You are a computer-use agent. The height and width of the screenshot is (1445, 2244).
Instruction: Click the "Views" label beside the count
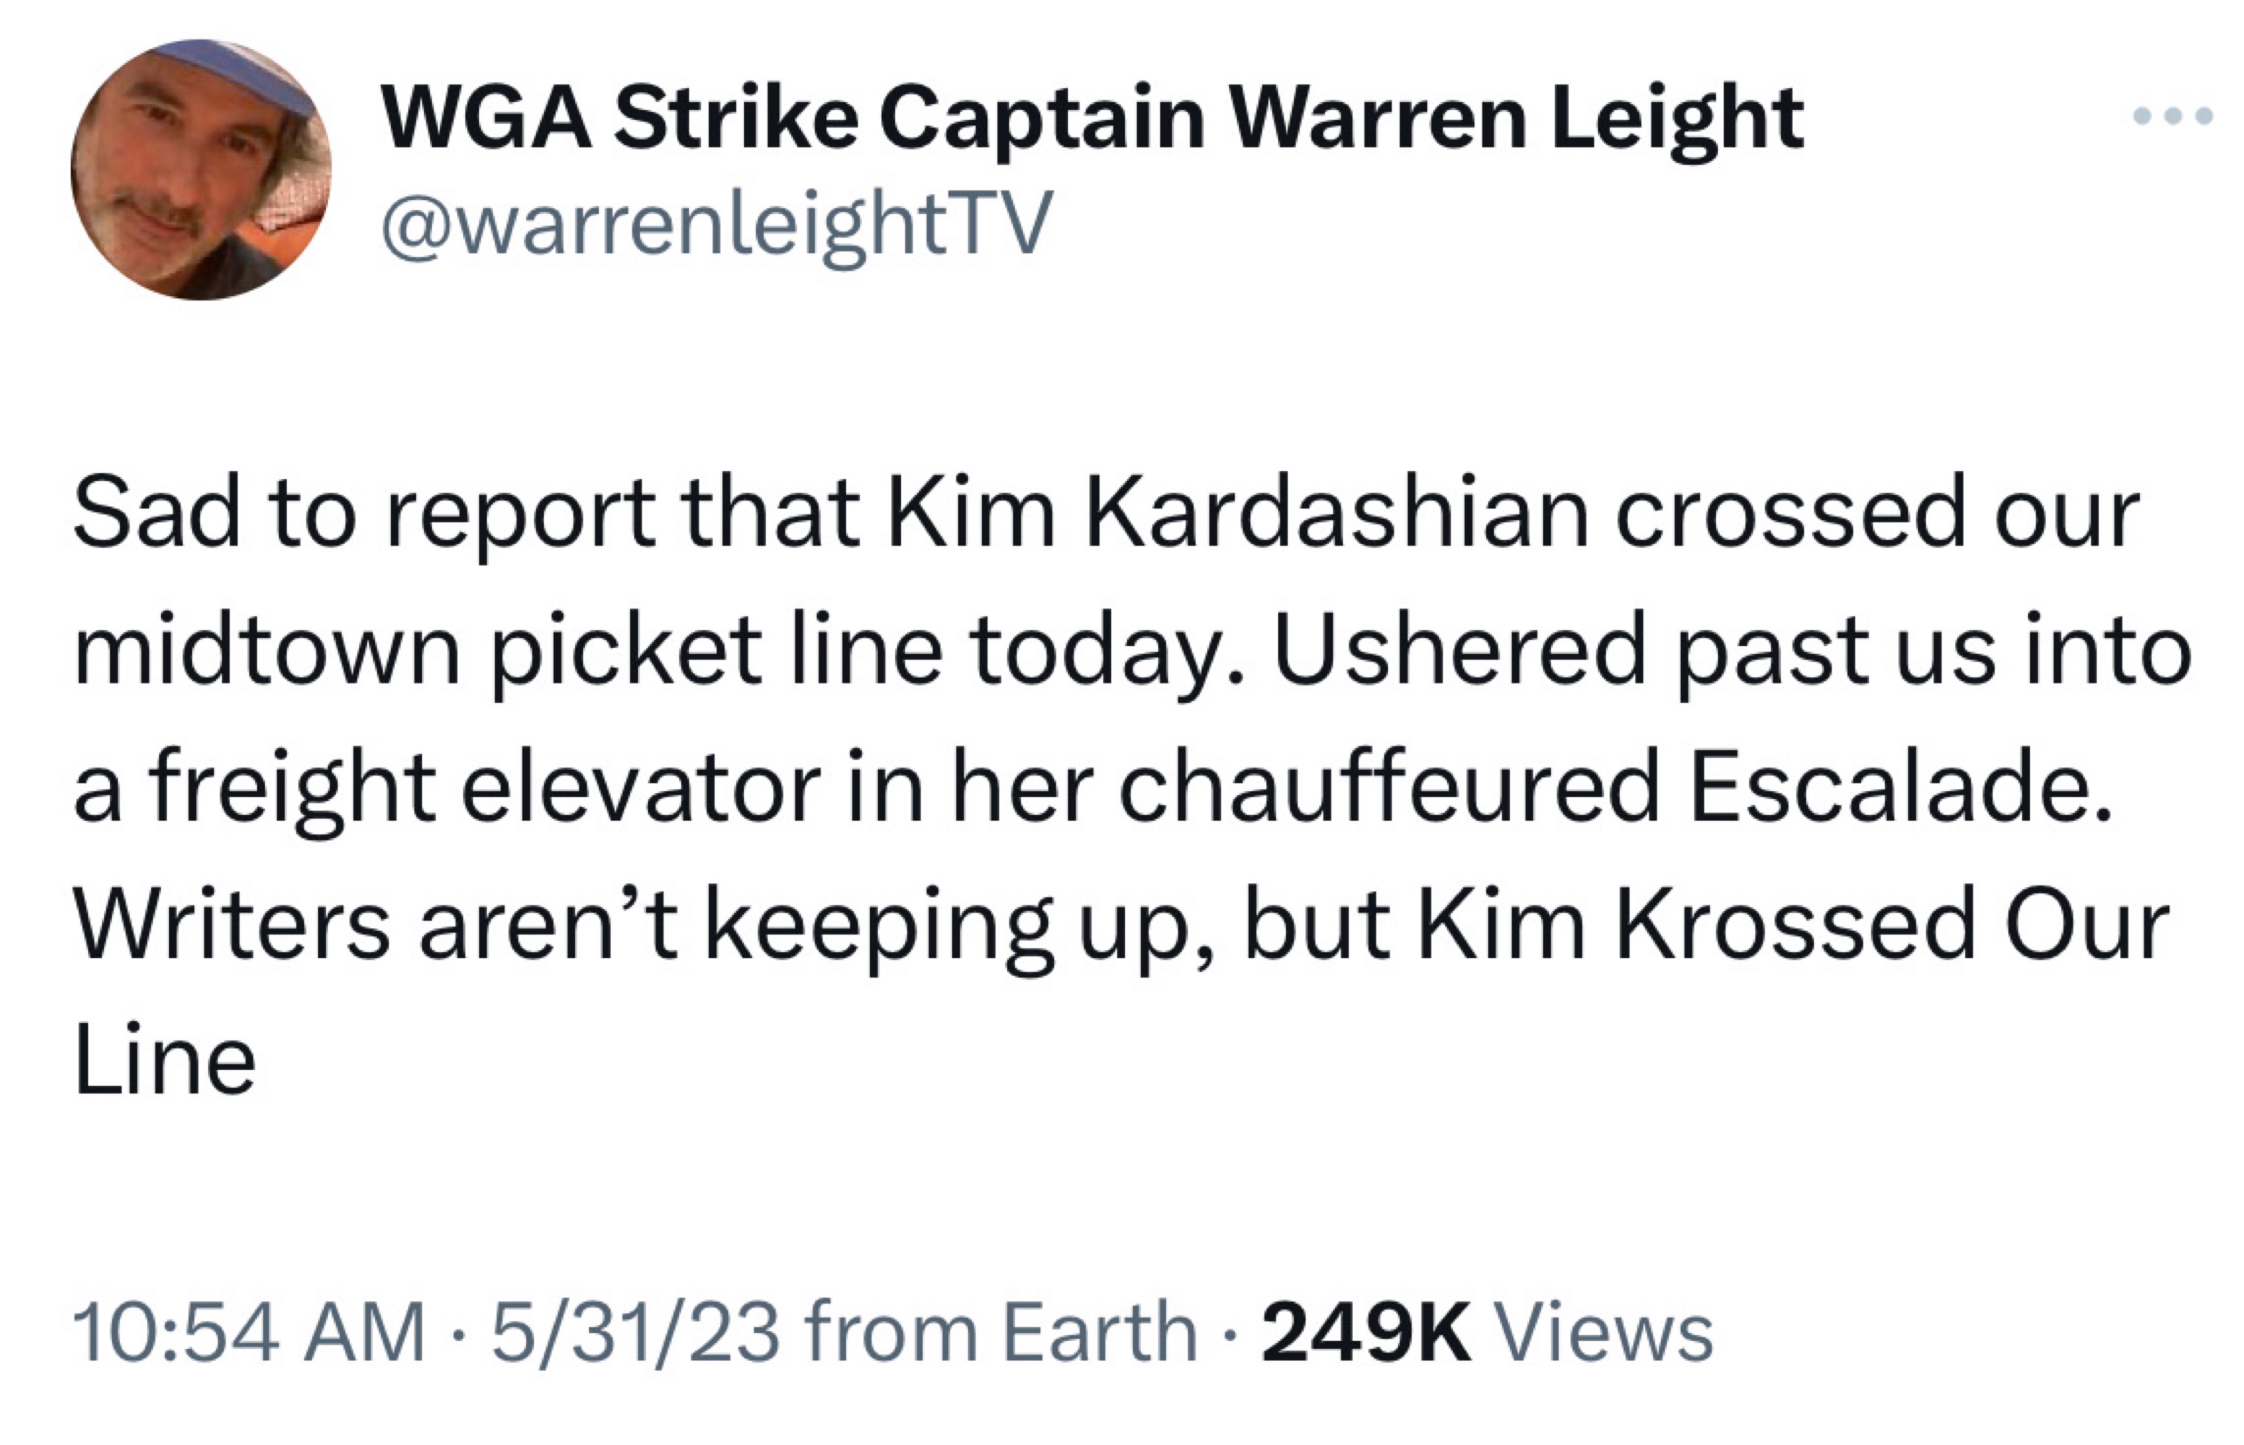coord(1604,1331)
